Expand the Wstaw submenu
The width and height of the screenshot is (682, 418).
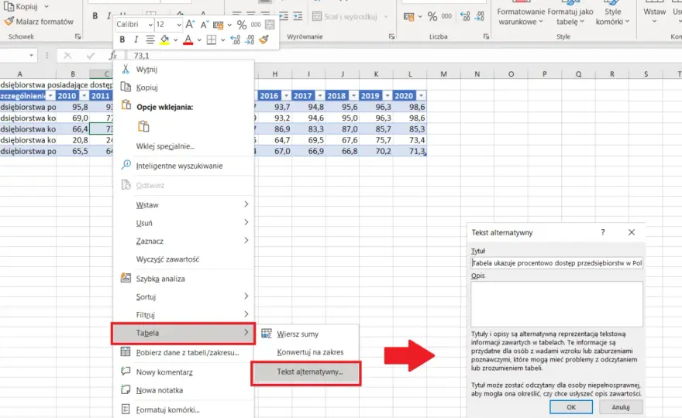click(184, 204)
